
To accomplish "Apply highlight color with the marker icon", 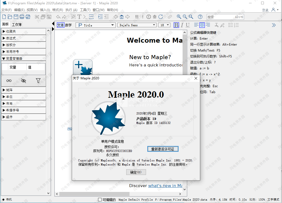I will click(222, 25).
